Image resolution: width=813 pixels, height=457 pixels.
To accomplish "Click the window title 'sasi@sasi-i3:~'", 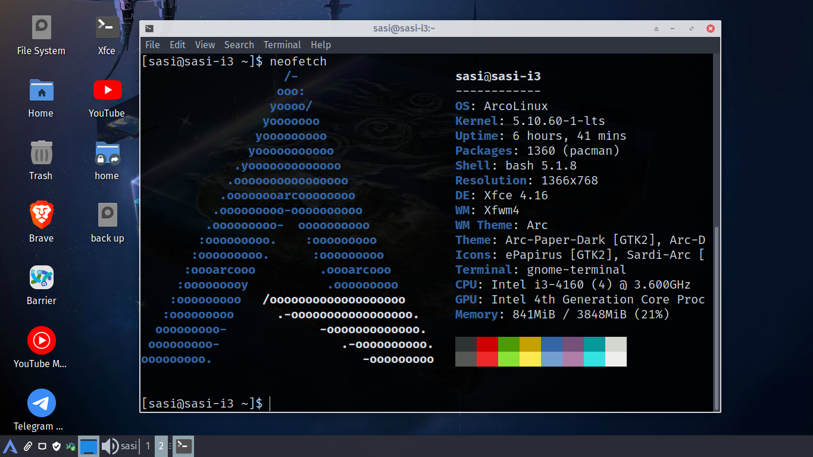I will tap(405, 28).
